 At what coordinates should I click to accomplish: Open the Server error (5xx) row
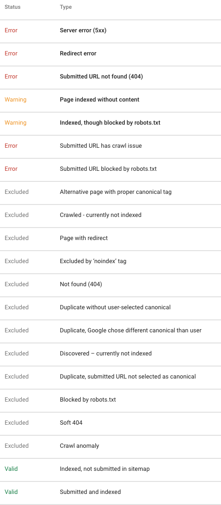coord(110,30)
